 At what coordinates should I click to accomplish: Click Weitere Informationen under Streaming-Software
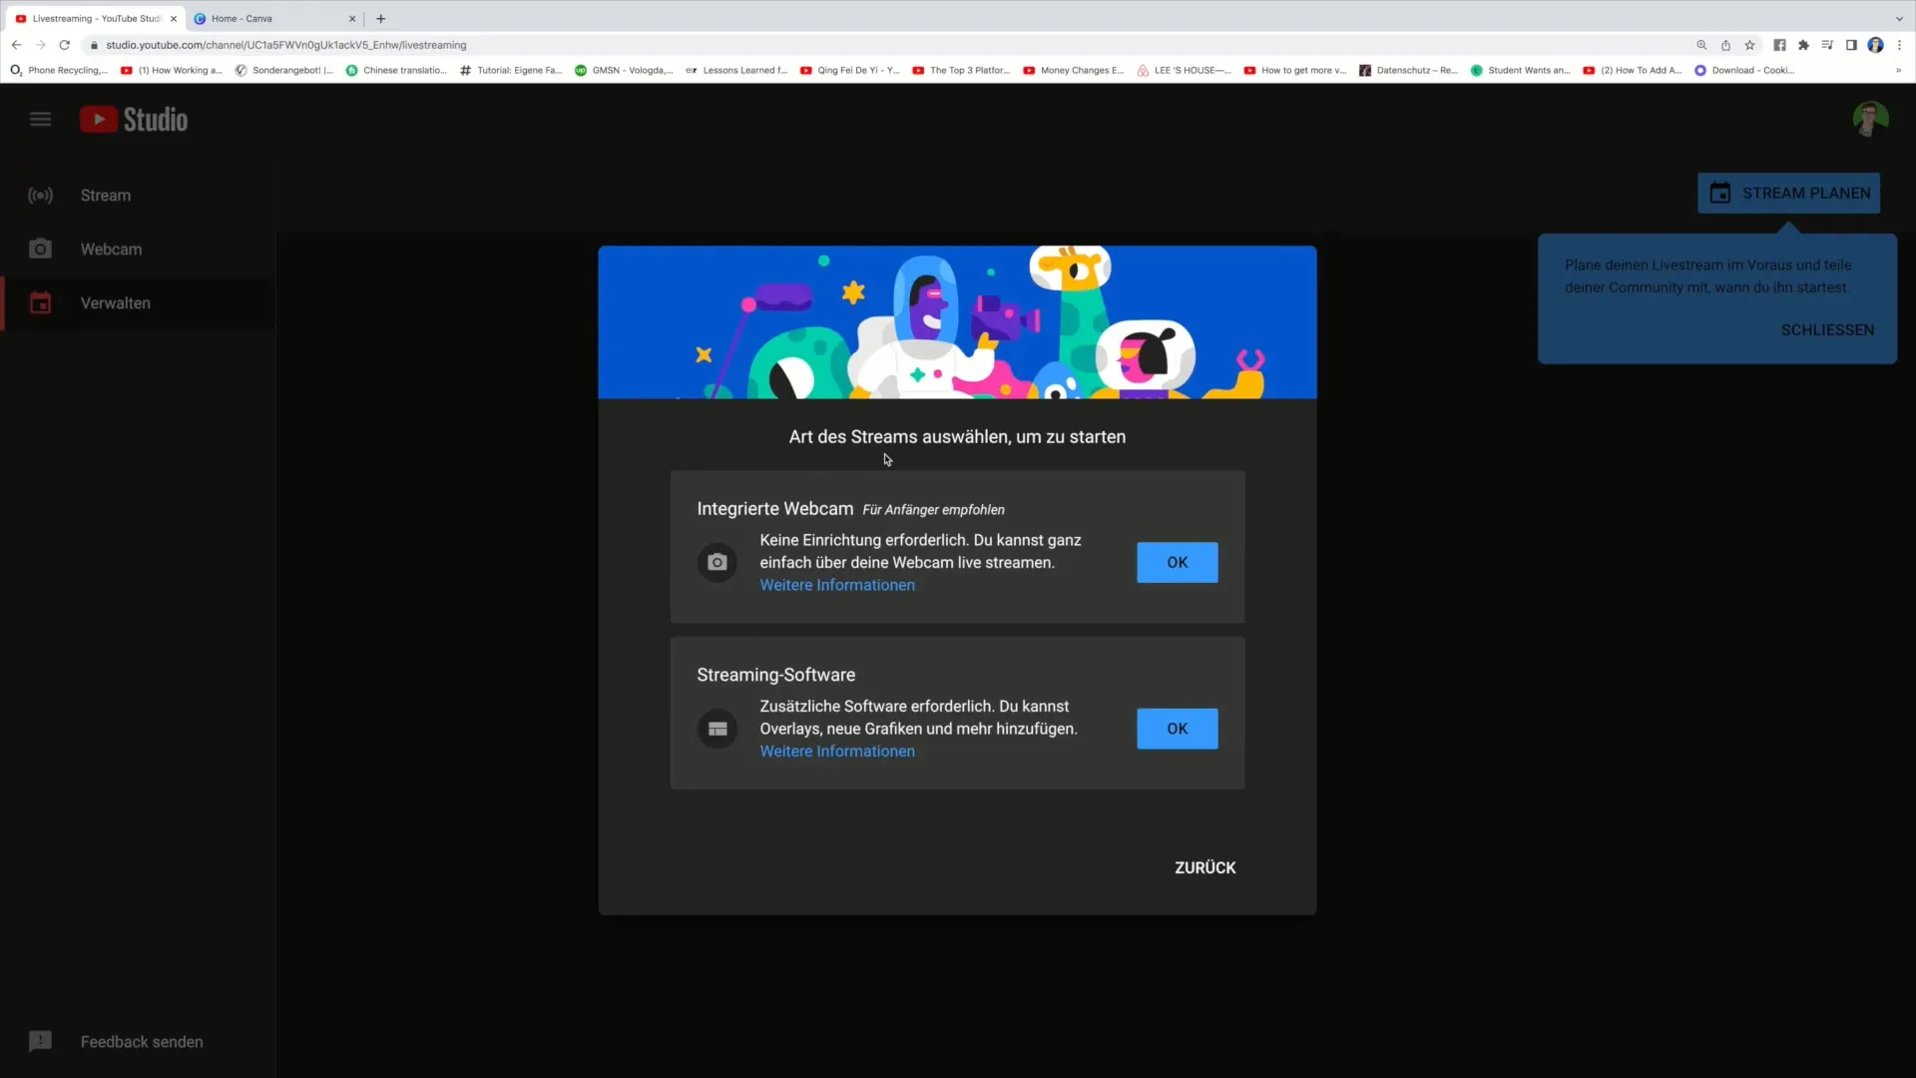click(837, 751)
